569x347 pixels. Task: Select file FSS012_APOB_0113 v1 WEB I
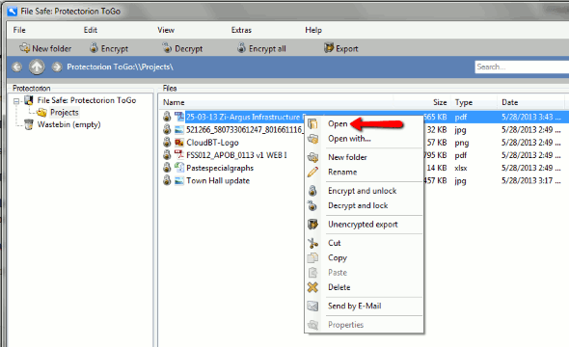(236, 155)
